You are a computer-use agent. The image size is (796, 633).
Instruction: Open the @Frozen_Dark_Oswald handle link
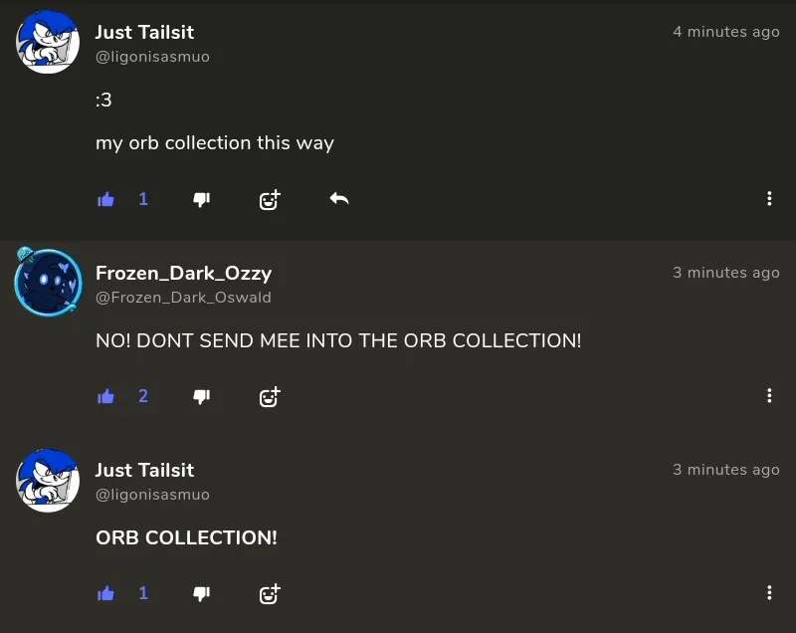pyautogui.click(x=183, y=298)
